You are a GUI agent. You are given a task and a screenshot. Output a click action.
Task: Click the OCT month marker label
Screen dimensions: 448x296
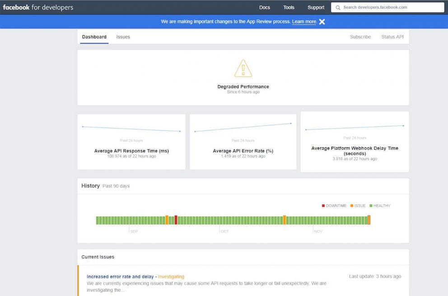tap(224, 231)
